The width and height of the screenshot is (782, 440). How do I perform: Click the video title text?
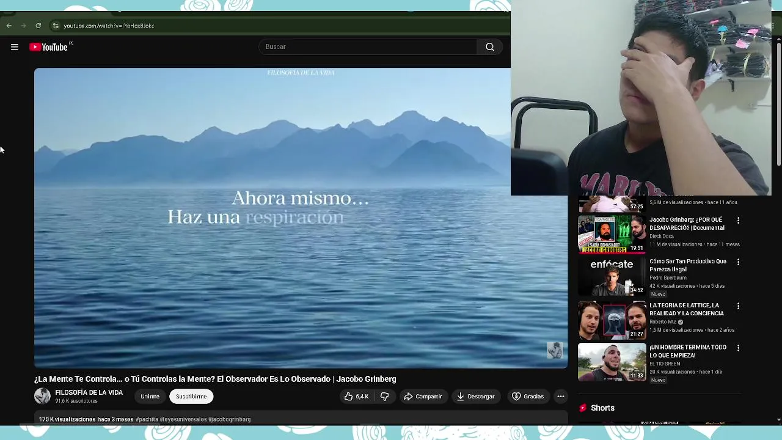(x=215, y=379)
